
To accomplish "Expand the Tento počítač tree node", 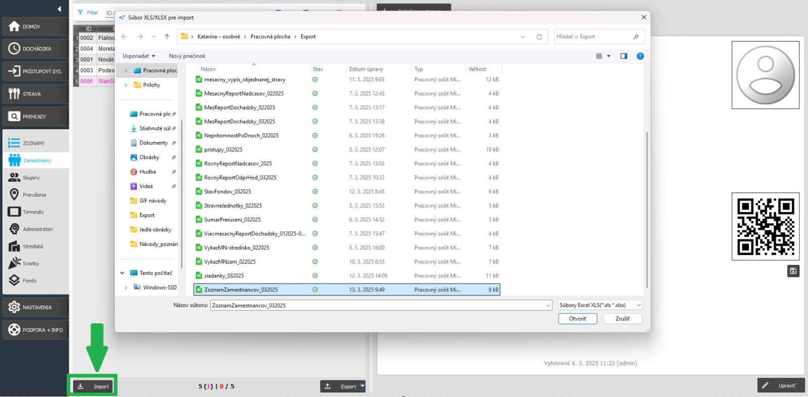I will pyautogui.click(x=122, y=273).
